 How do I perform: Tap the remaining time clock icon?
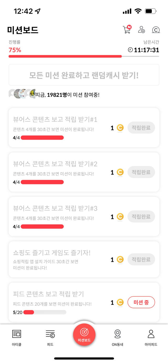(x=130, y=50)
